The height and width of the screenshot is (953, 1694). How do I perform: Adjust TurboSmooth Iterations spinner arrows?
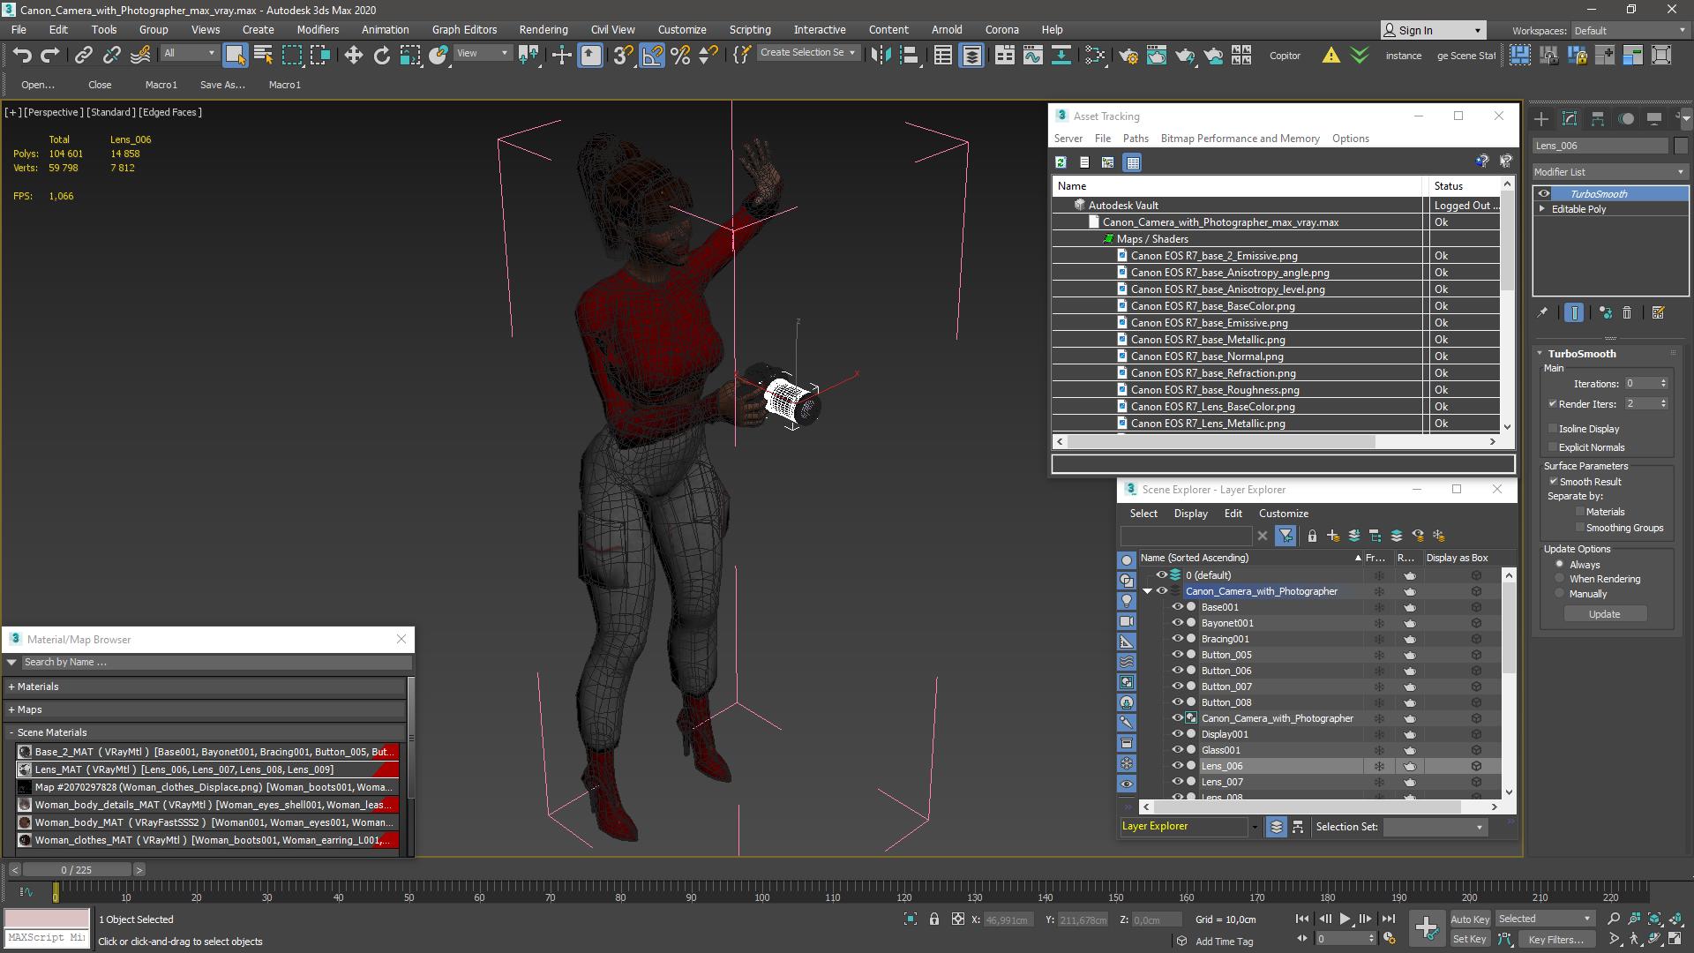click(x=1663, y=384)
